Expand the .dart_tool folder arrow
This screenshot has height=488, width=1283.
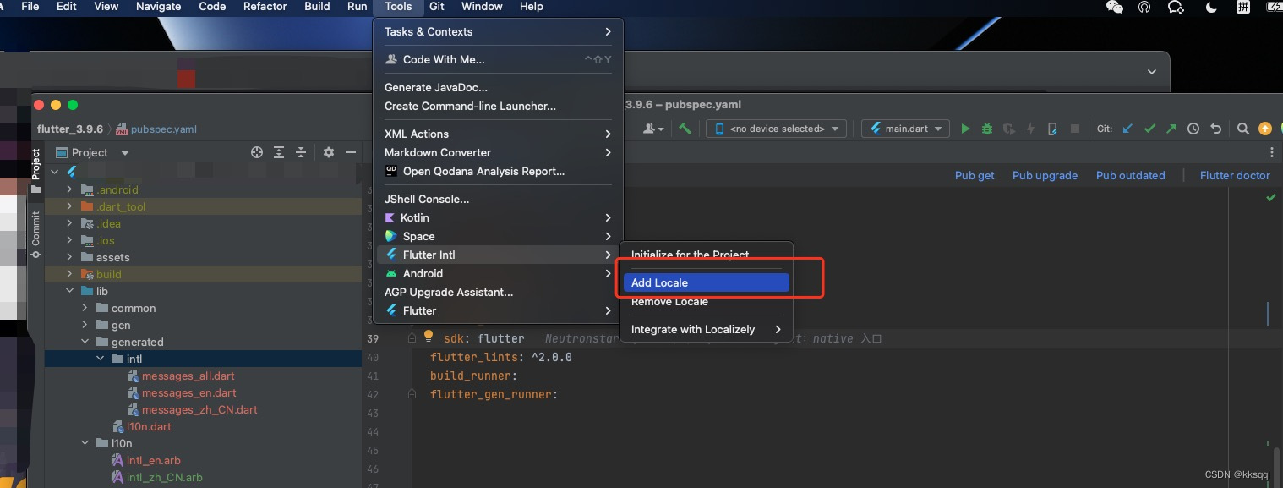pyautogui.click(x=70, y=206)
